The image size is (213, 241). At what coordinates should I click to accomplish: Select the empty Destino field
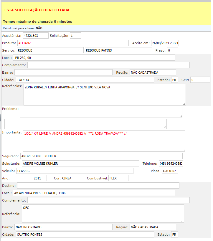tap(98, 185)
